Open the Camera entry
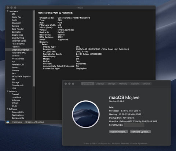Image resolution: width=176 pixels, height=151 pixels. 15,26
